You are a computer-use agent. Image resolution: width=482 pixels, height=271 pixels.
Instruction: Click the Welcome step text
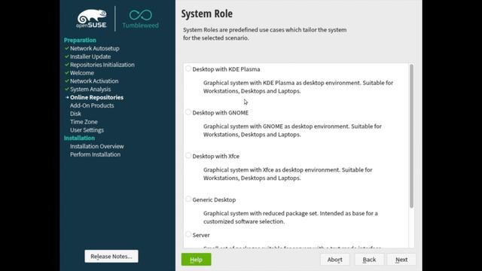[x=82, y=73]
